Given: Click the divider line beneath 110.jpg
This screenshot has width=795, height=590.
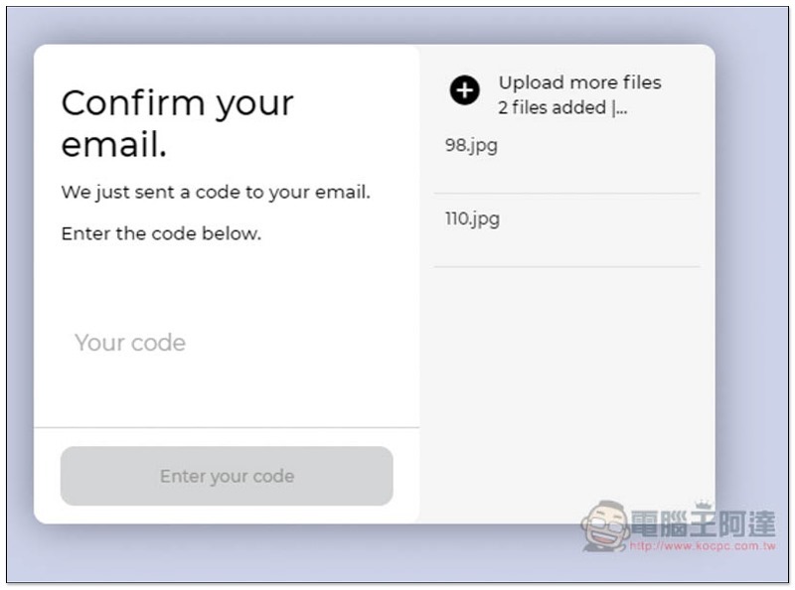Looking at the screenshot, I should [x=566, y=266].
